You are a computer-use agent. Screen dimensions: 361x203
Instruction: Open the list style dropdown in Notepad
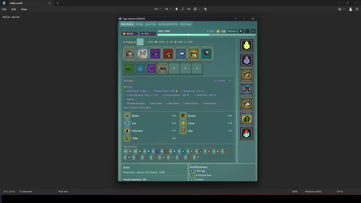(168, 9)
